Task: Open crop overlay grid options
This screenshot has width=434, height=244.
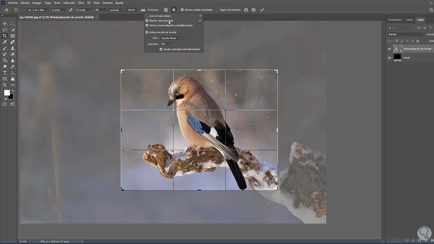Action: click(166, 10)
